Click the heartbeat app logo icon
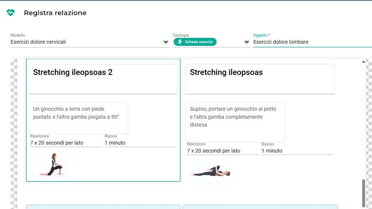Image resolution: width=372 pixels, height=209 pixels. pyautogui.click(x=10, y=13)
